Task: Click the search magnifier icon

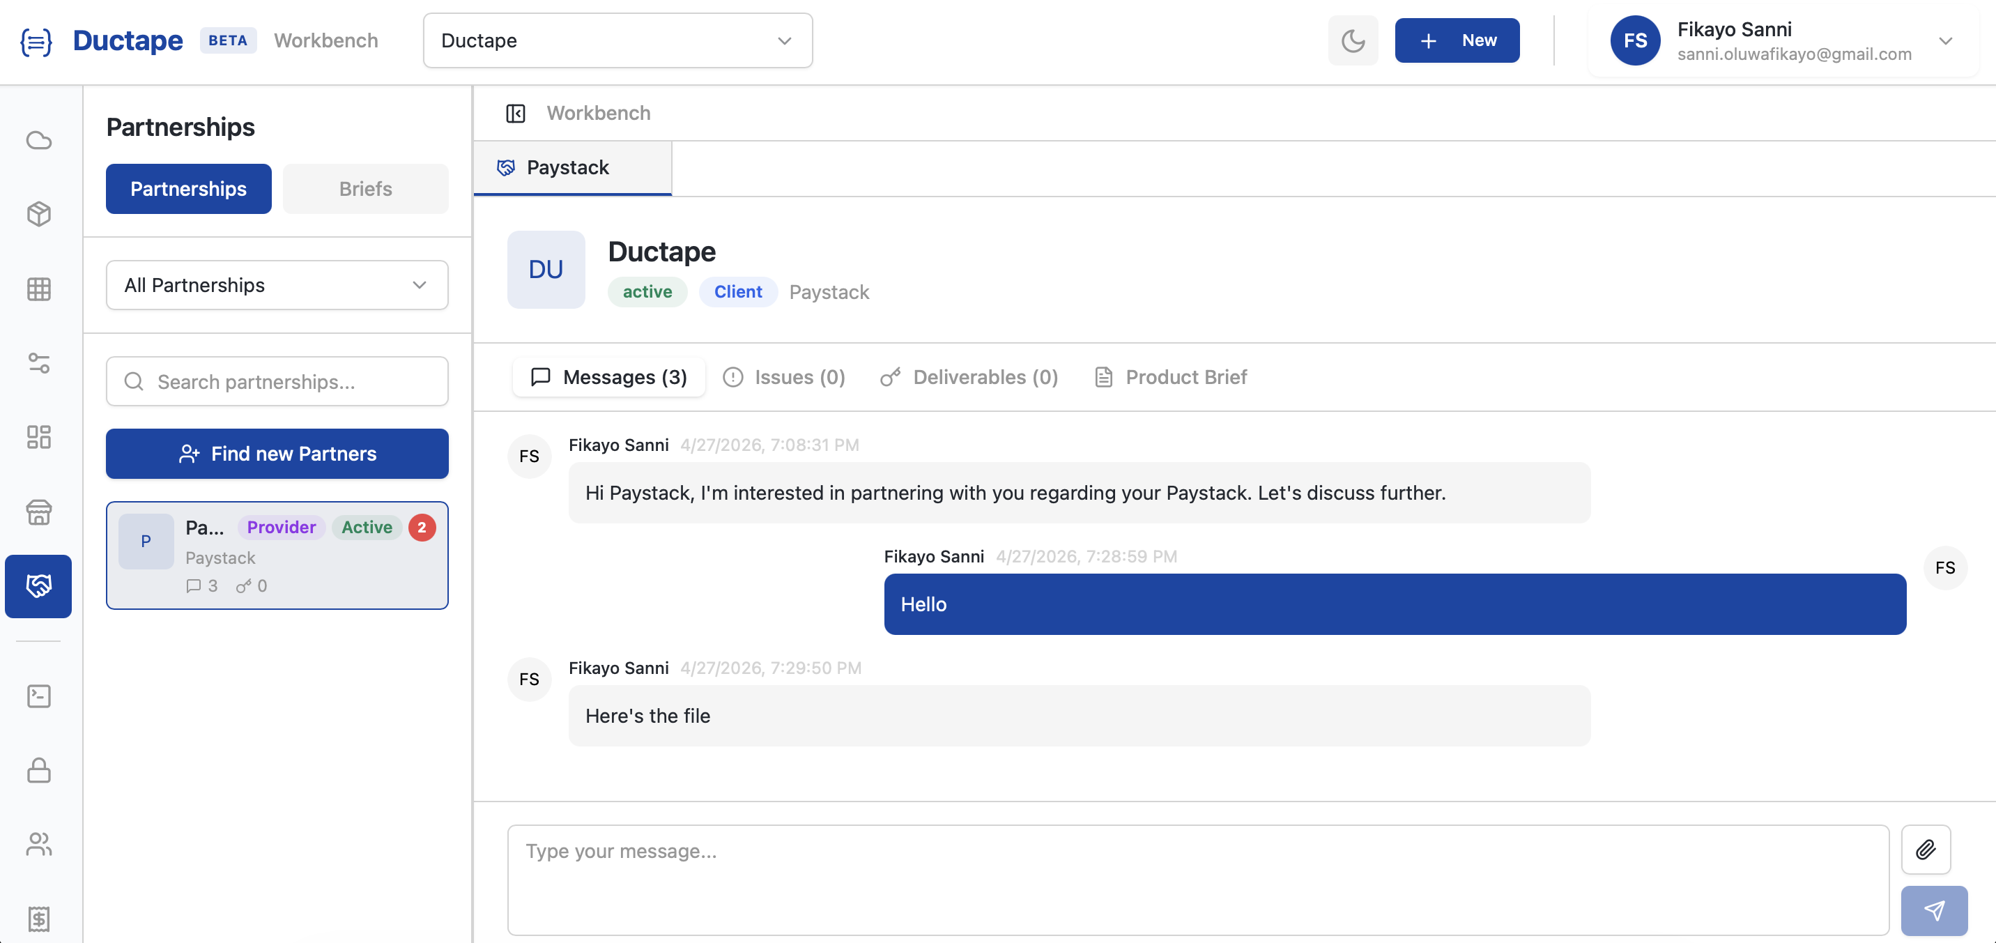Action: click(134, 381)
